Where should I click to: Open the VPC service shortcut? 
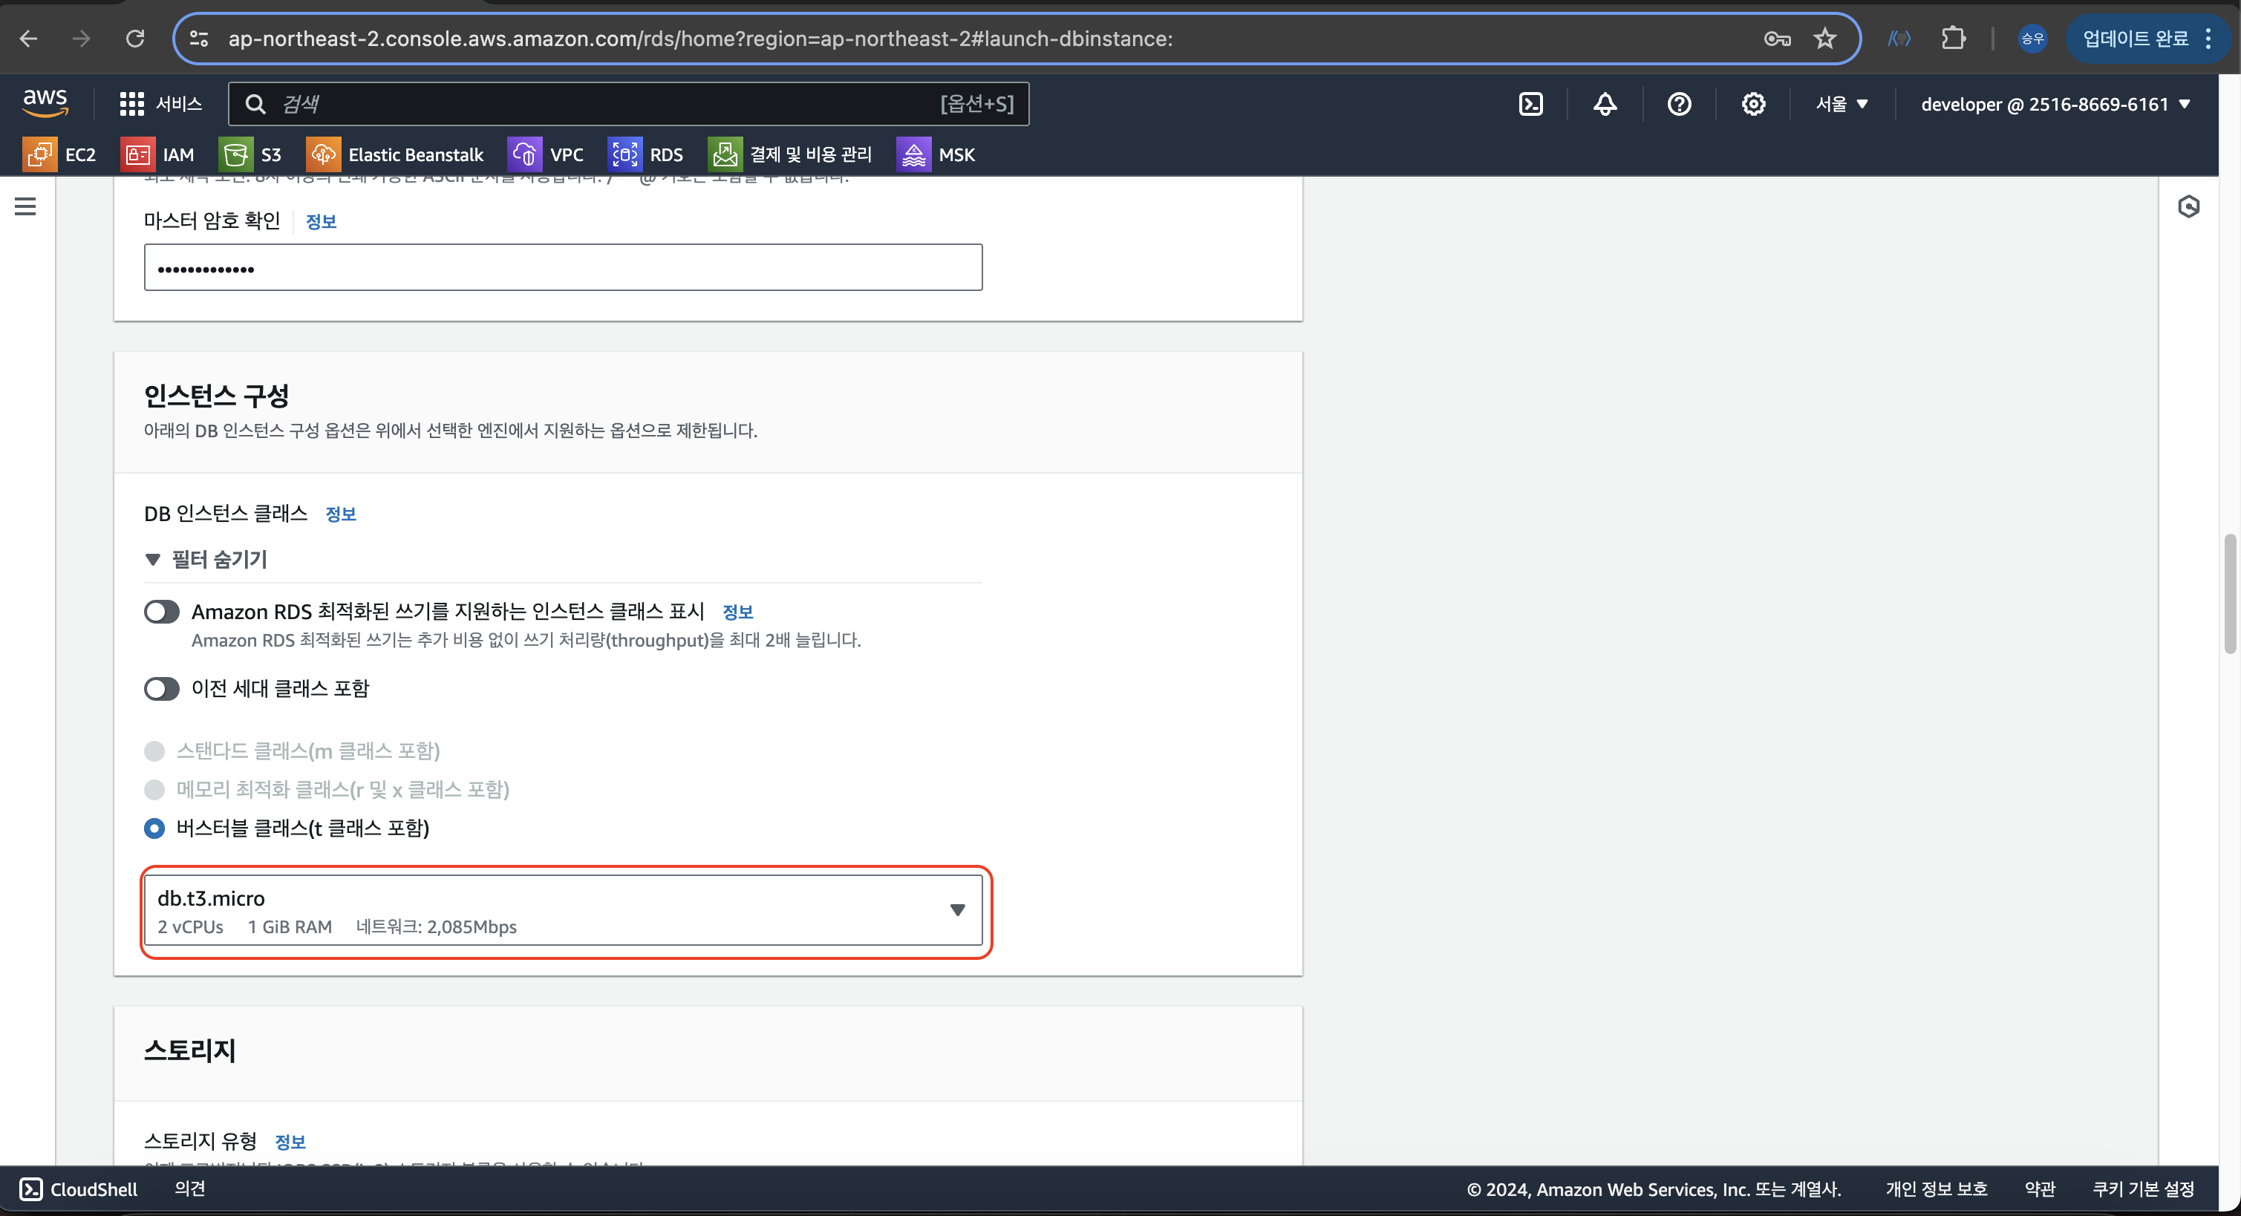pyautogui.click(x=547, y=155)
